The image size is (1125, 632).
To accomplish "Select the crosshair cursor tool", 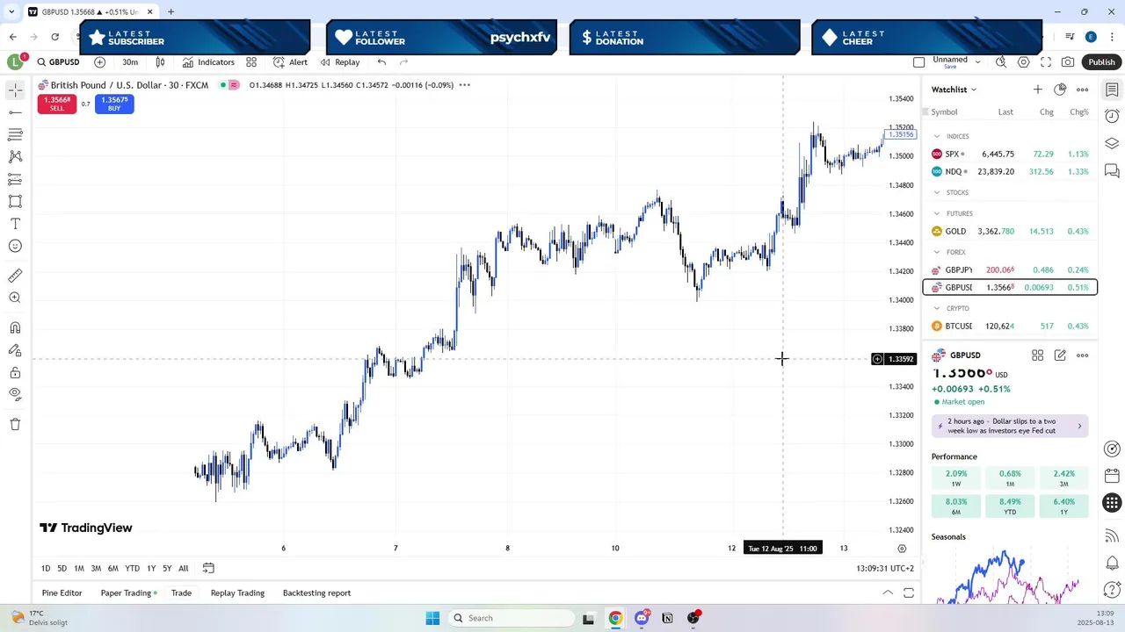I will [15, 90].
